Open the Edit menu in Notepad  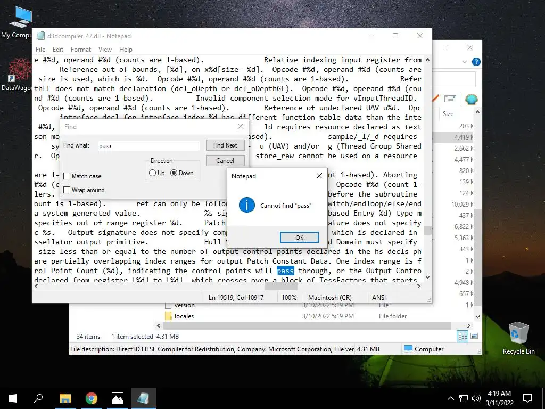point(57,50)
